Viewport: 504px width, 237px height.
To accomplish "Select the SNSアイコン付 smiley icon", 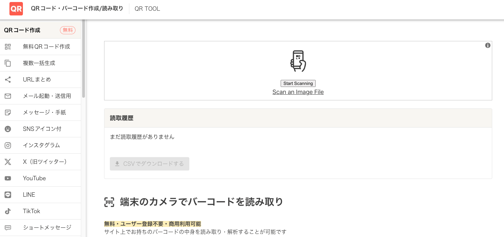I will 8,129.
